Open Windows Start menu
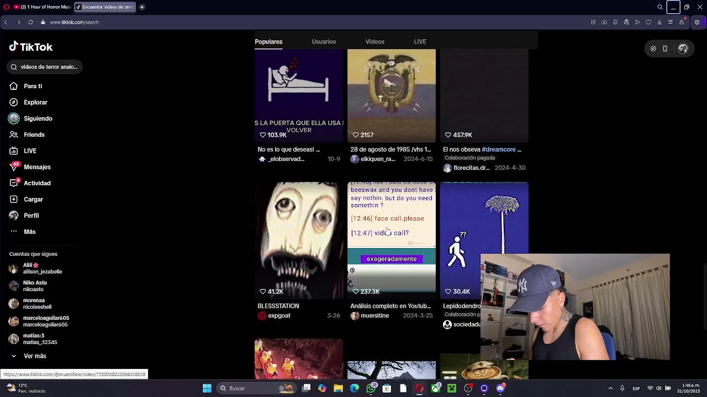 coord(207,388)
